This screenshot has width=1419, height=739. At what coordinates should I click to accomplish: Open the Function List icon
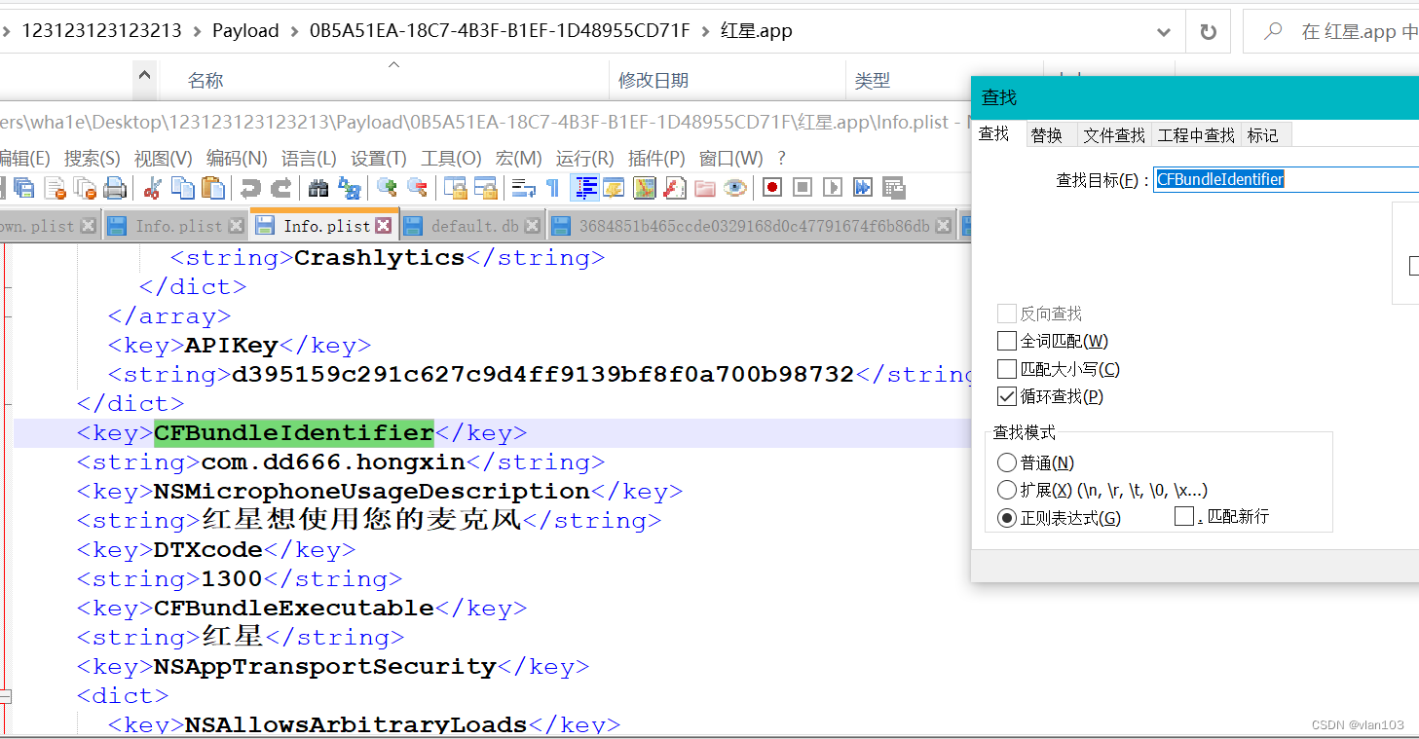pos(674,187)
